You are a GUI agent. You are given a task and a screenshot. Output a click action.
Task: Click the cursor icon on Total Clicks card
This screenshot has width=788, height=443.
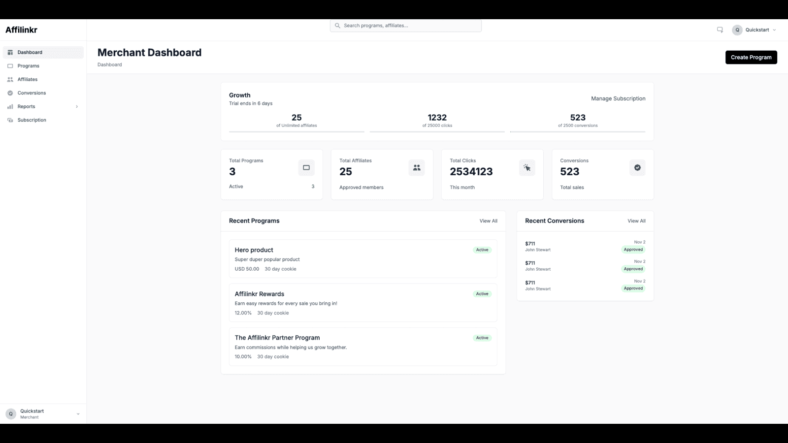coord(527,167)
